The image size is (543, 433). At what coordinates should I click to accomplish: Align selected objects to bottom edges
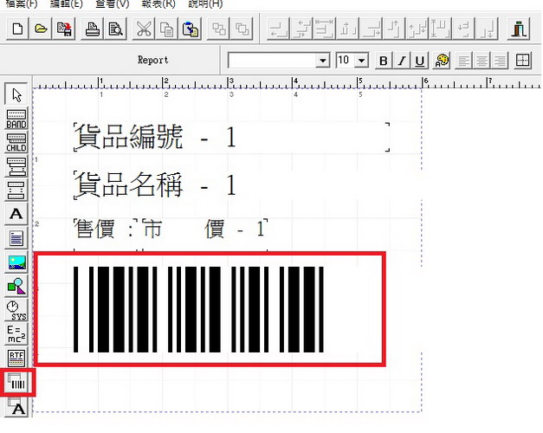pyautogui.click(x=488, y=29)
